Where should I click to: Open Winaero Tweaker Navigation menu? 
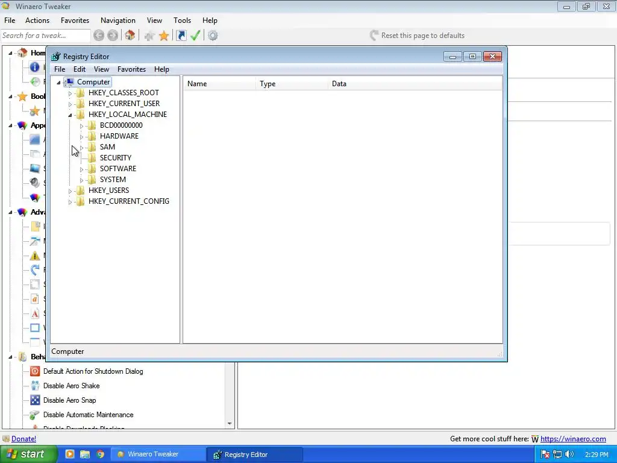[x=118, y=20]
